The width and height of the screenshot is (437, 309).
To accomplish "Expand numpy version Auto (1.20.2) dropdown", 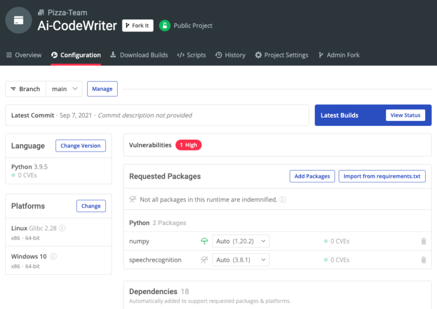I will [x=241, y=241].
